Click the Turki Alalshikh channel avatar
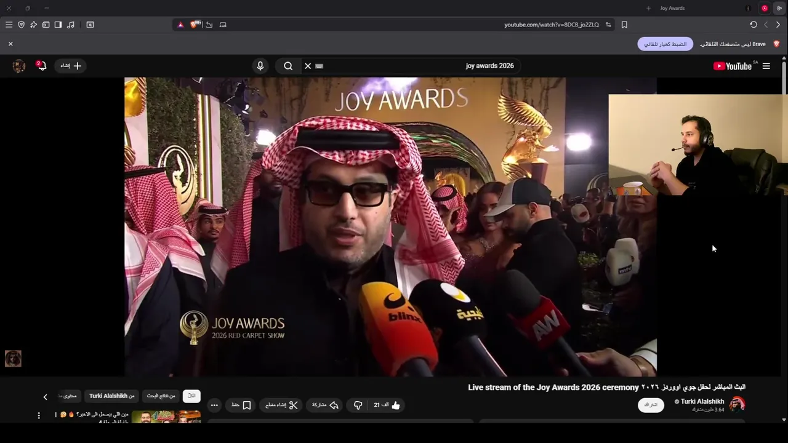 (x=738, y=404)
